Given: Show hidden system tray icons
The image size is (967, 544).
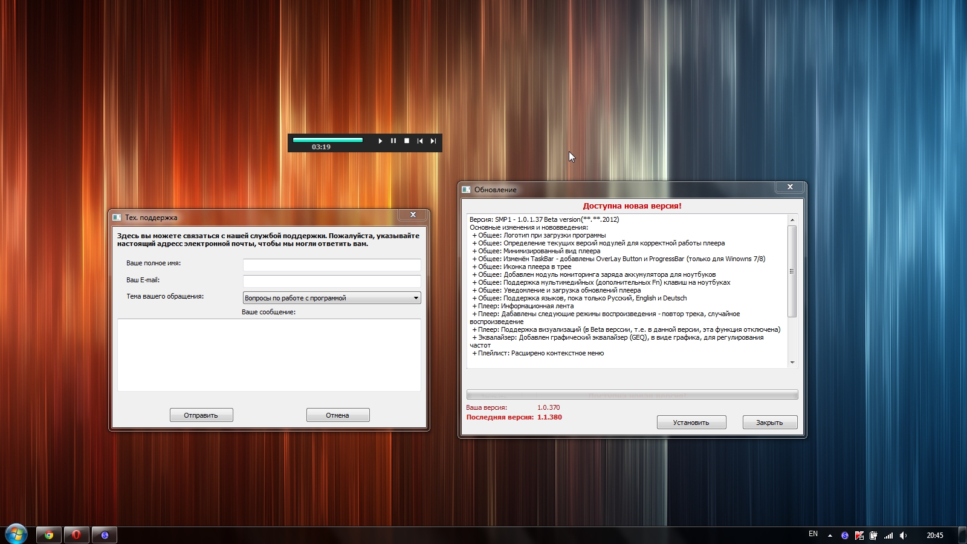Looking at the screenshot, I should coord(830,536).
